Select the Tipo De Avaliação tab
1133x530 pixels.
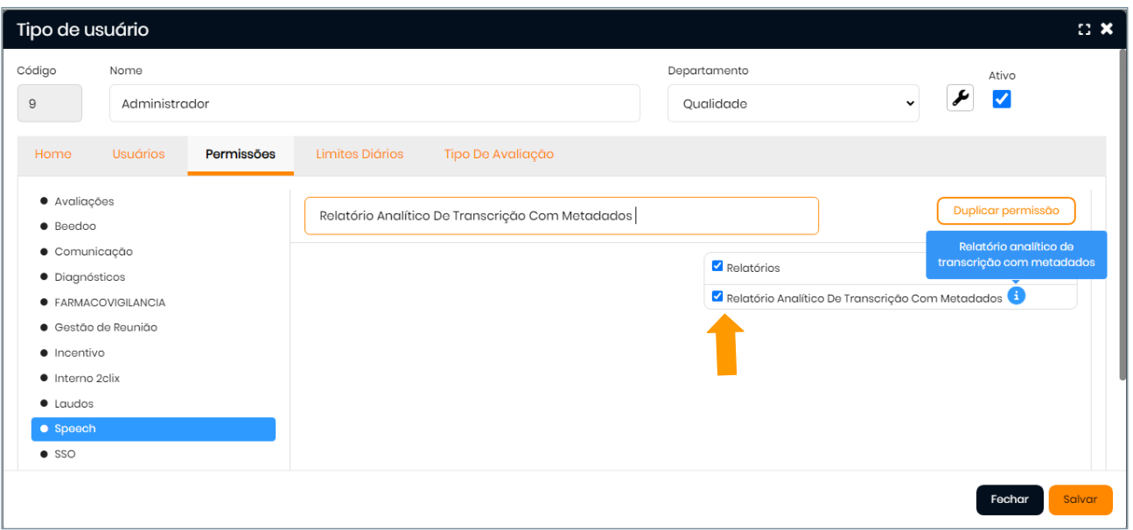point(499,154)
